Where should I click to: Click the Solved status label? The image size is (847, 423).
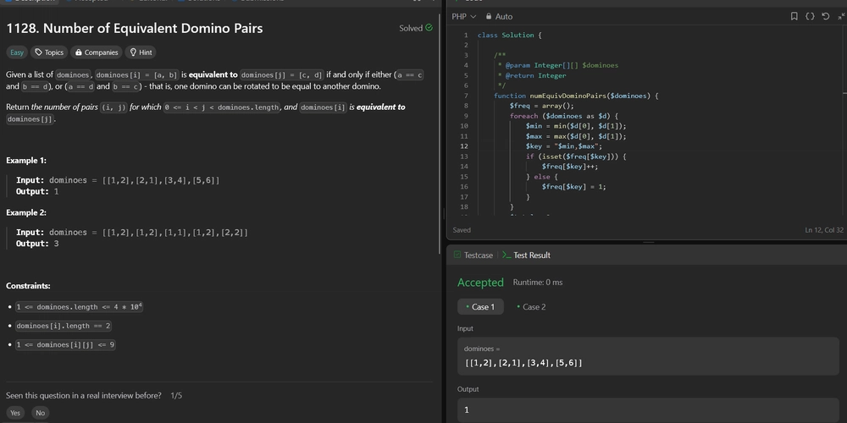[x=411, y=28]
